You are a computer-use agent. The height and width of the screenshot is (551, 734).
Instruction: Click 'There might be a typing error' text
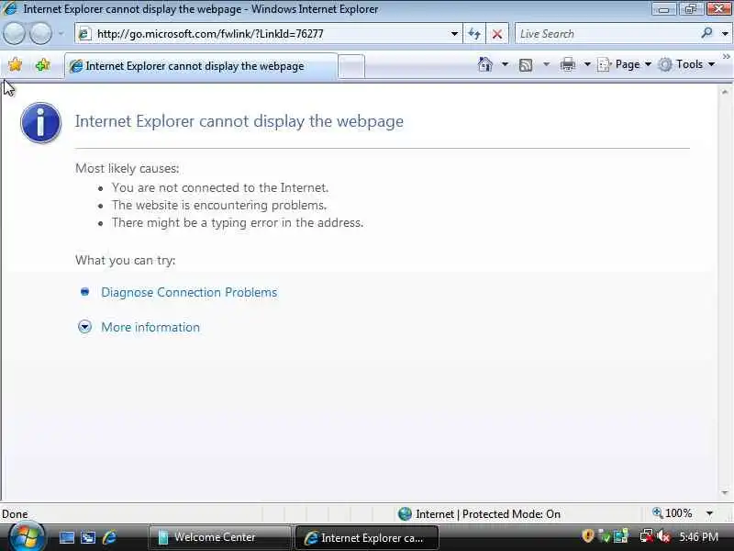click(238, 222)
